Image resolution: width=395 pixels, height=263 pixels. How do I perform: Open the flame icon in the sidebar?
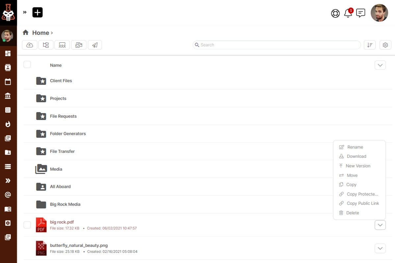tap(8, 124)
